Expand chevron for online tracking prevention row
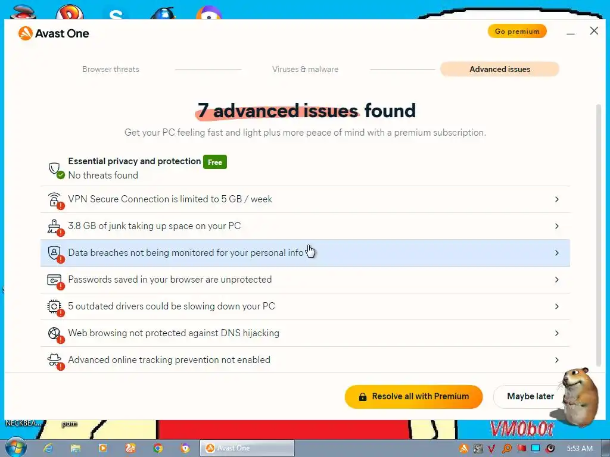Viewport: 610px width, 457px height. click(557, 360)
